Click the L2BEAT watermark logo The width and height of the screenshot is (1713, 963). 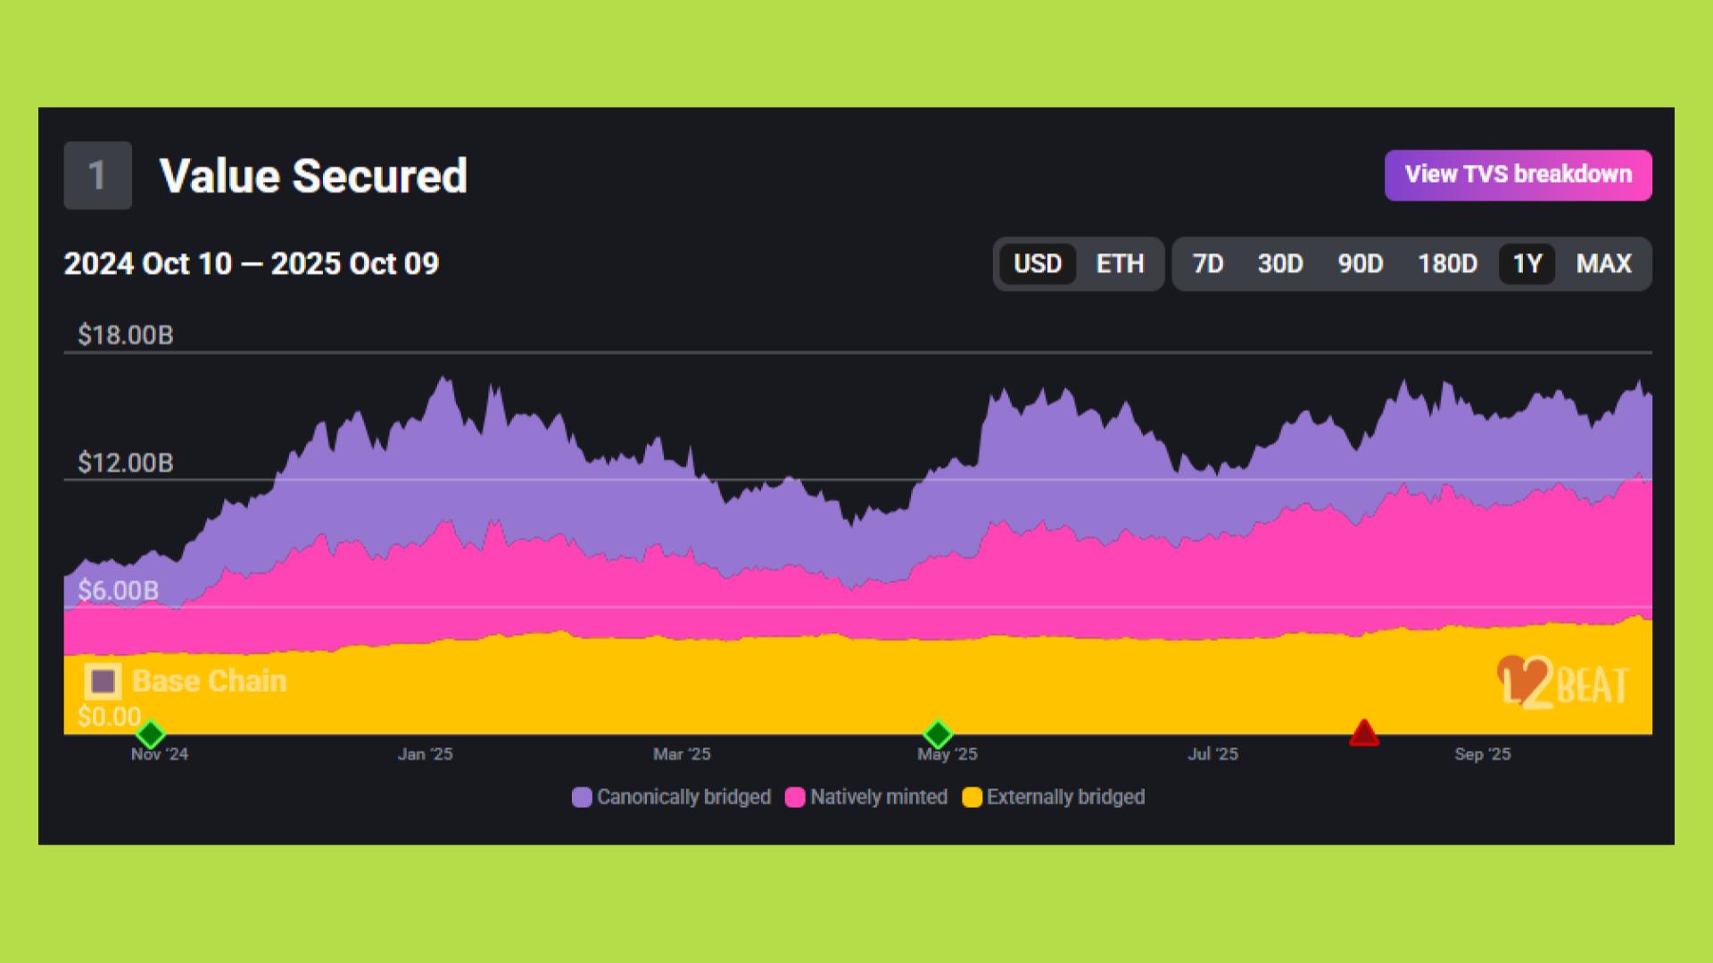pyautogui.click(x=1565, y=685)
